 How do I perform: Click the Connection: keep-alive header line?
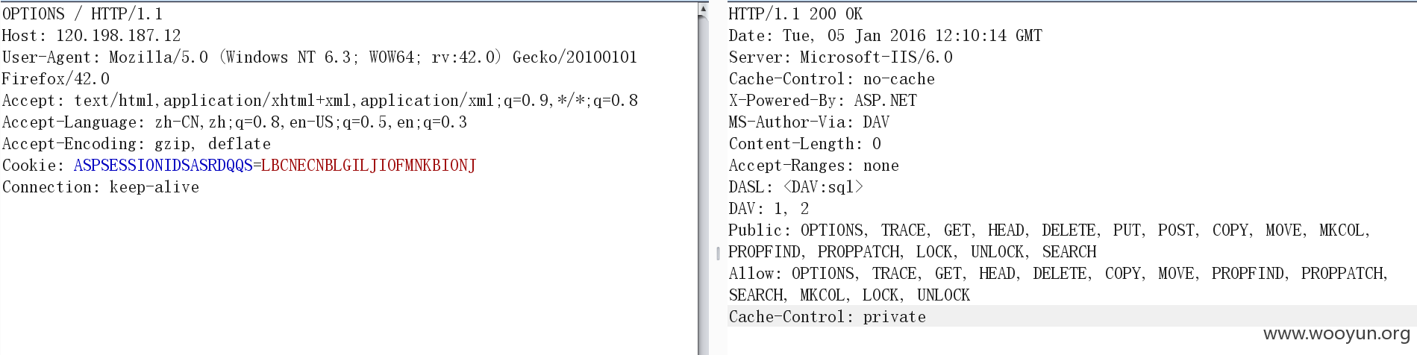(101, 187)
